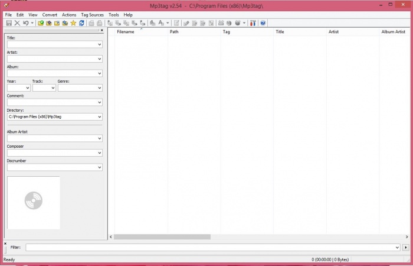Click the Remove tag X icon
The image size is (413, 266).
pyautogui.click(x=17, y=23)
